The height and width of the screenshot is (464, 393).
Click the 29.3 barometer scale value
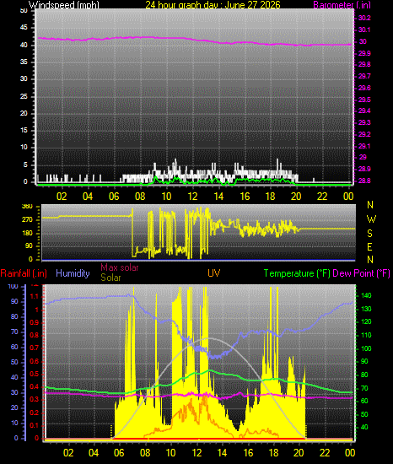pos(364,122)
